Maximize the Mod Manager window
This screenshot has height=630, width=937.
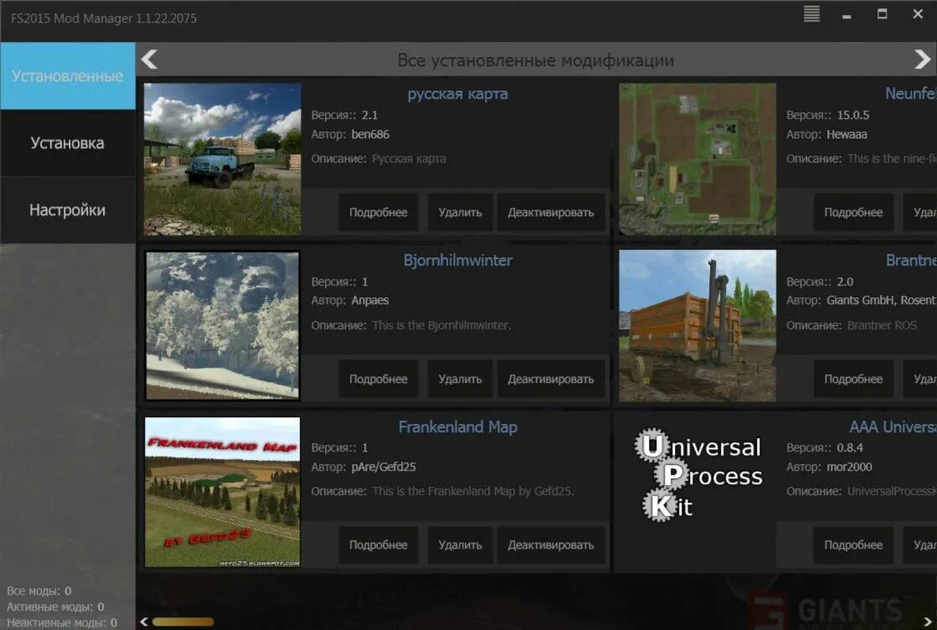pyautogui.click(x=882, y=13)
